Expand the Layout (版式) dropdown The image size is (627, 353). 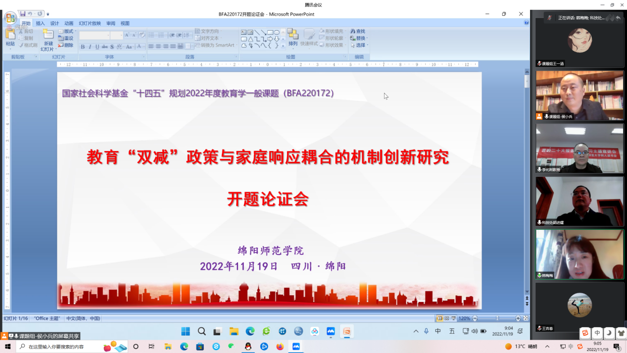click(68, 31)
